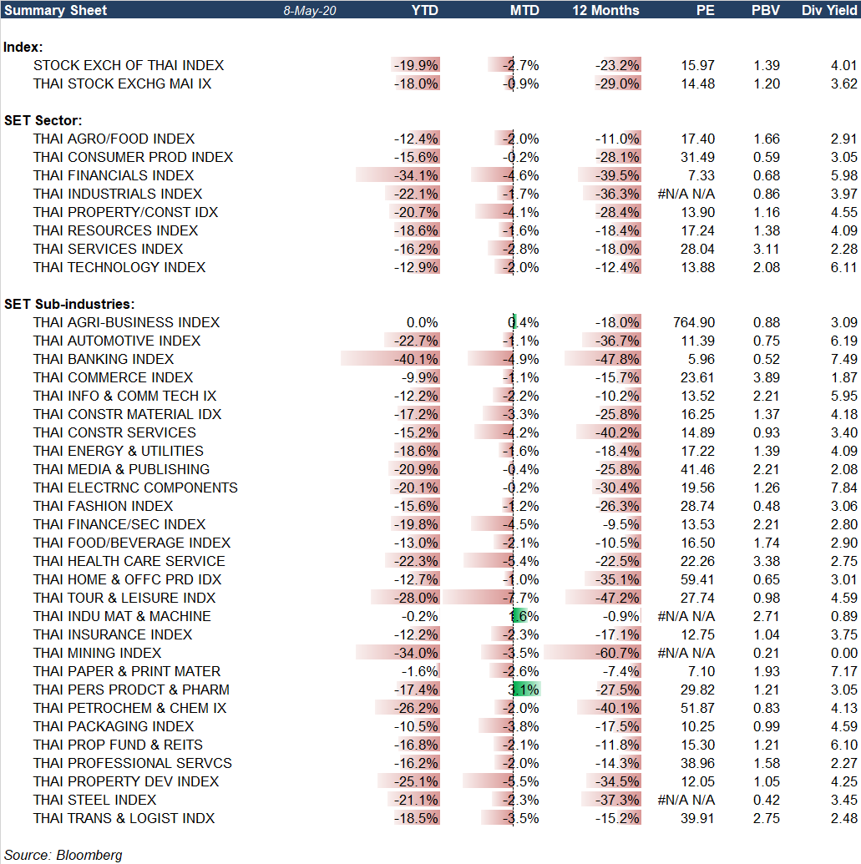Screen dimensions: 861x864
Task: Click the 'PBV' column header
Action: pyautogui.click(x=765, y=10)
